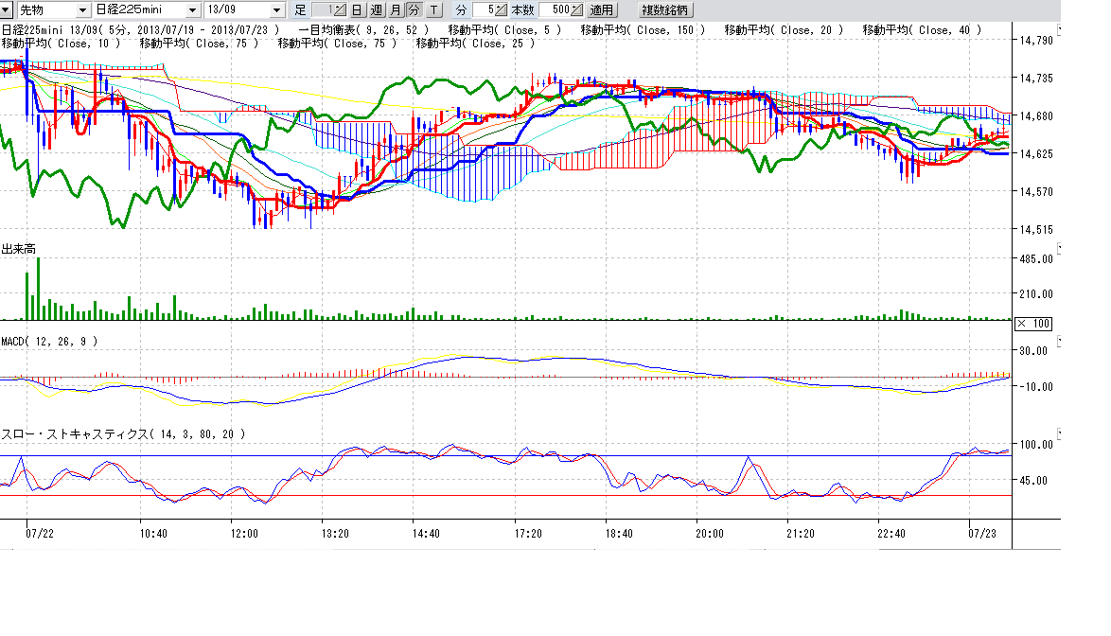The width and height of the screenshot is (1111, 636).
Task: Open the 先物 product type dropdown
Action: (82, 10)
